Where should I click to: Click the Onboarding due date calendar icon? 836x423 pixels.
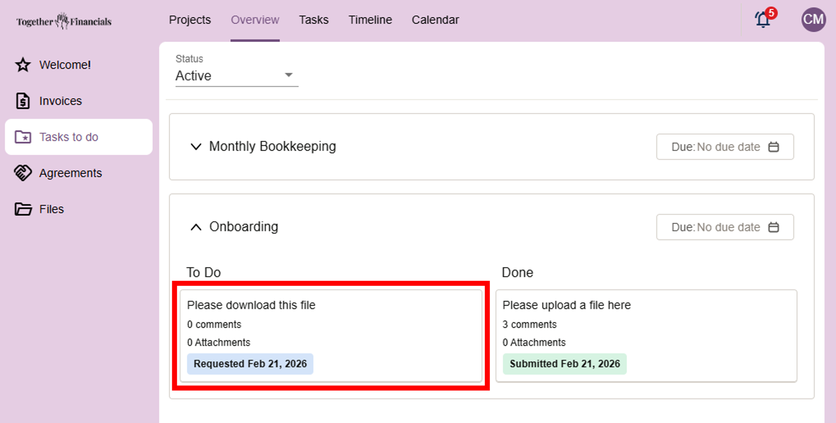(x=773, y=227)
